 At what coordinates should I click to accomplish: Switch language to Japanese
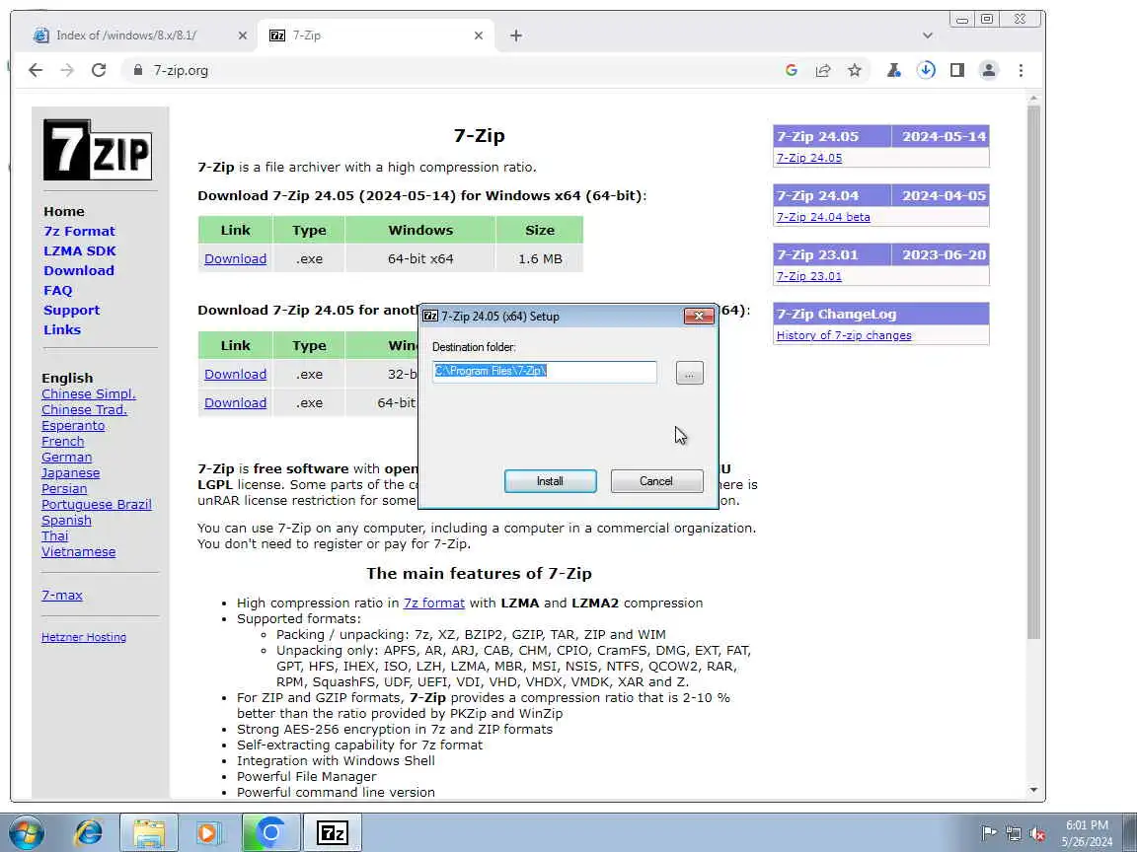pyautogui.click(x=70, y=473)
